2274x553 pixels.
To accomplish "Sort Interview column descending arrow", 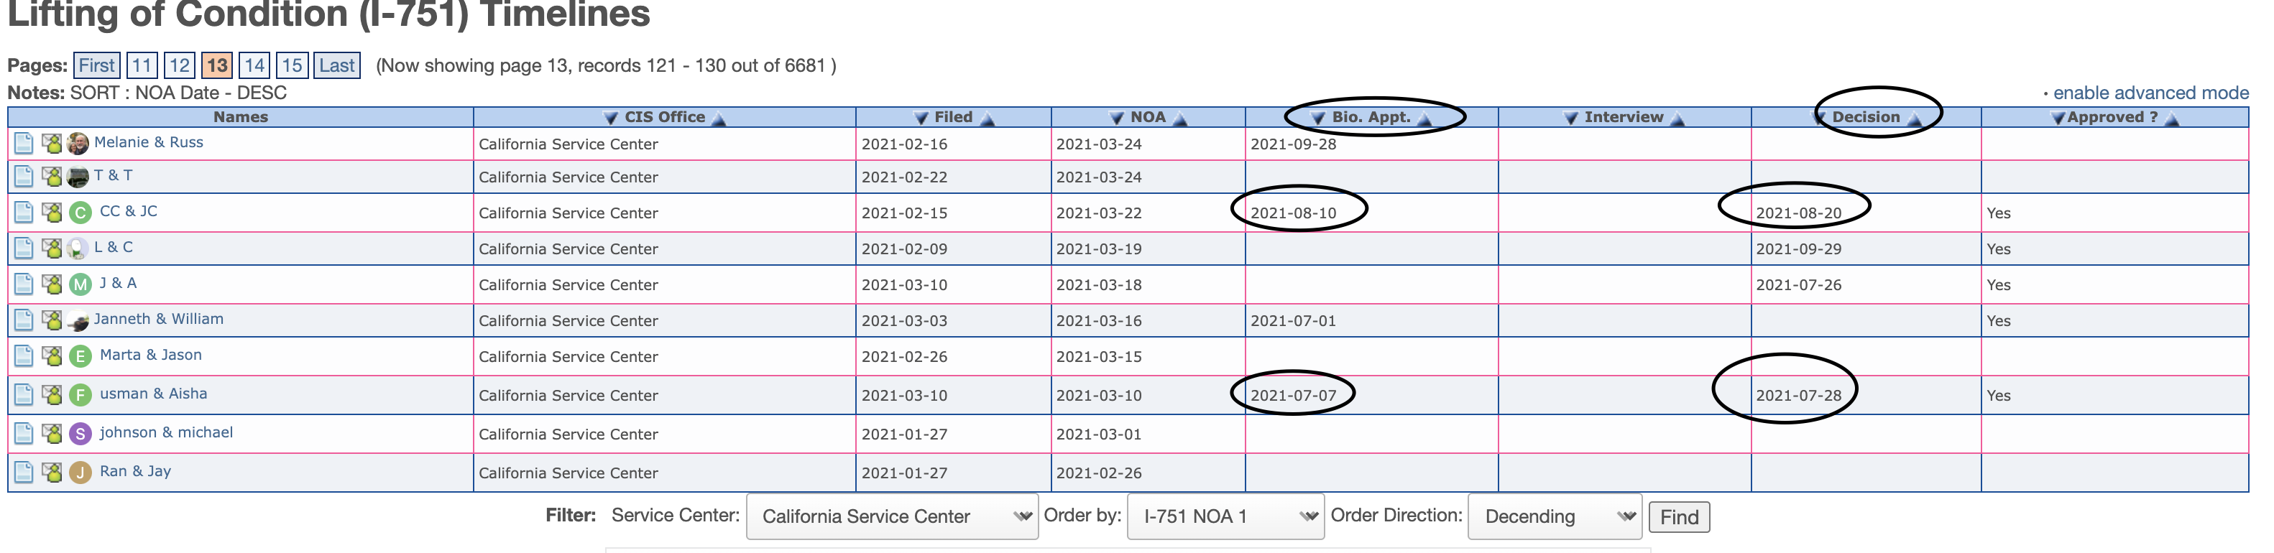I will click(x=1571, y=118).
